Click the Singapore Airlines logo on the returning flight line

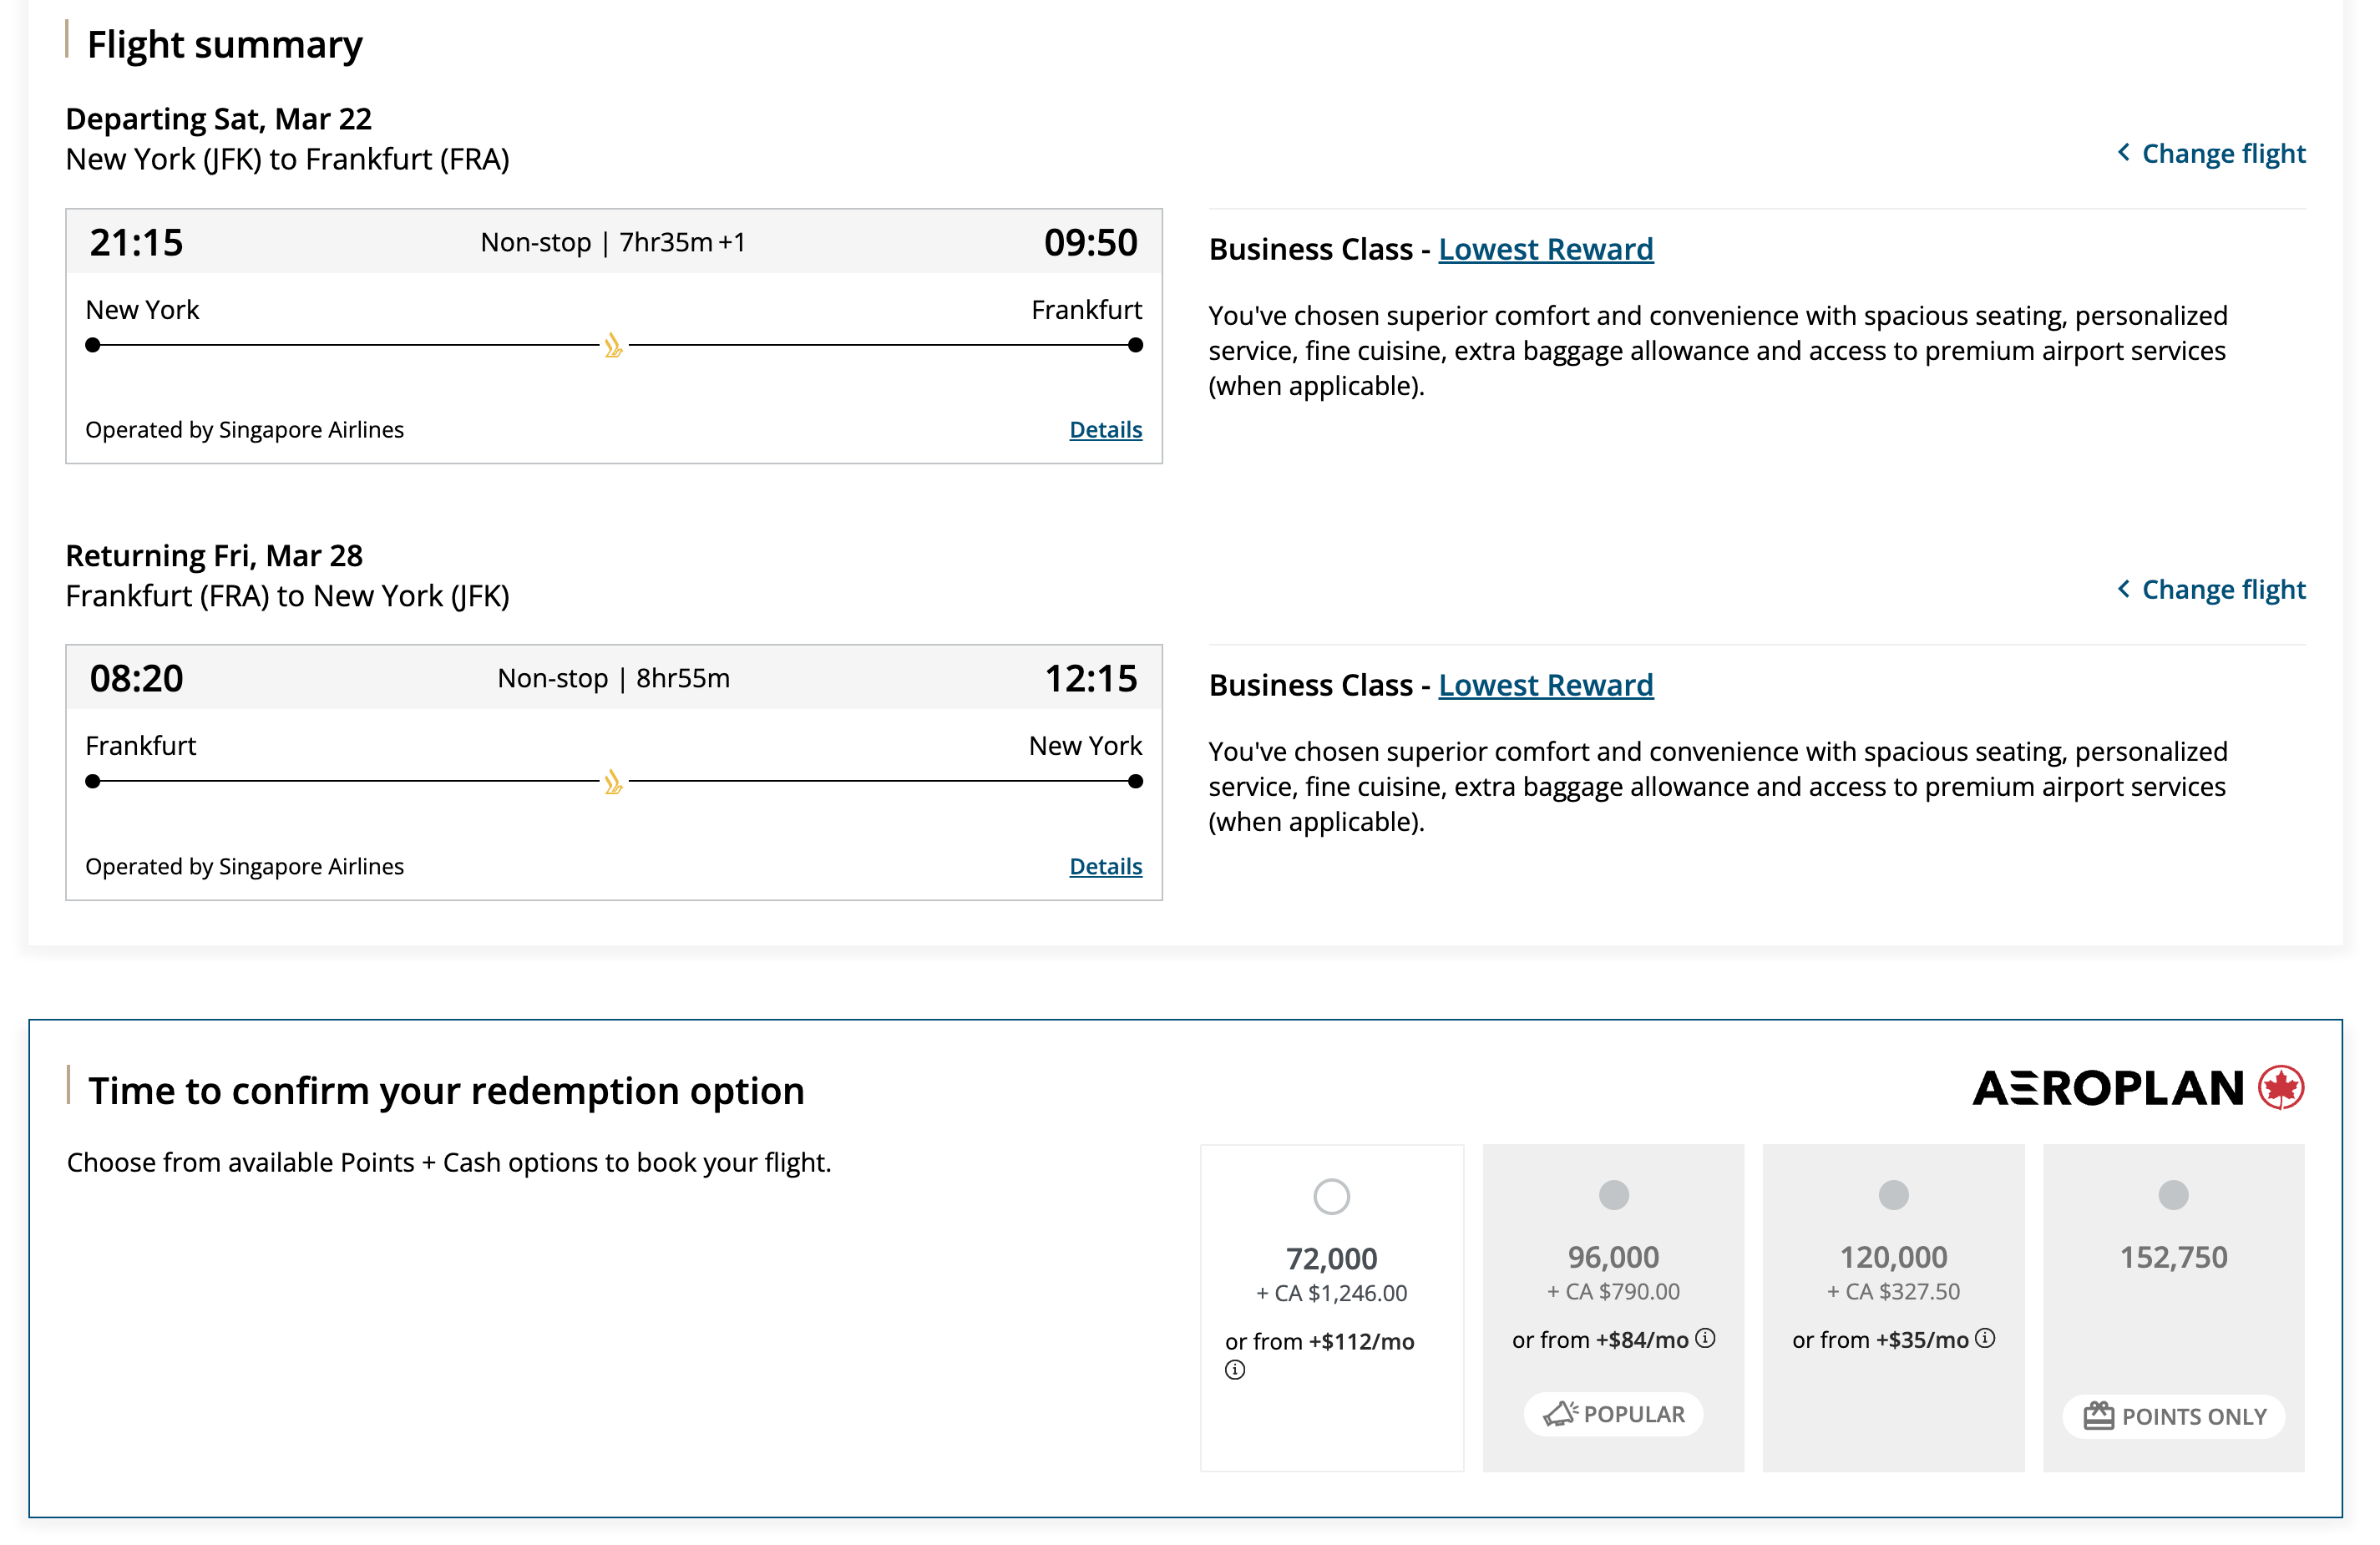(613, 782)
